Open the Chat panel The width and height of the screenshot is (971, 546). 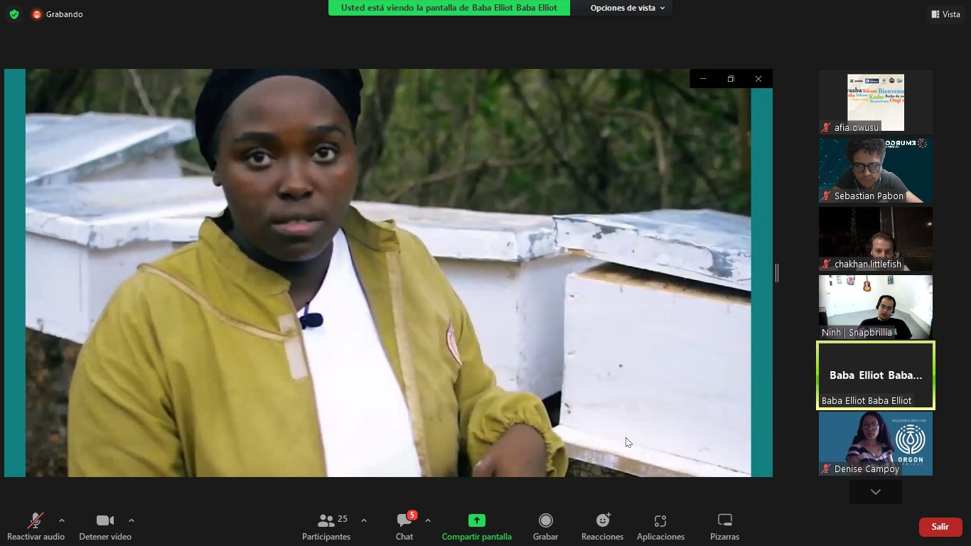click(404, 527)
